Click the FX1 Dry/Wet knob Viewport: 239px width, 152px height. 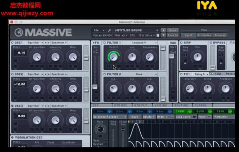click(x=190, y=89)
